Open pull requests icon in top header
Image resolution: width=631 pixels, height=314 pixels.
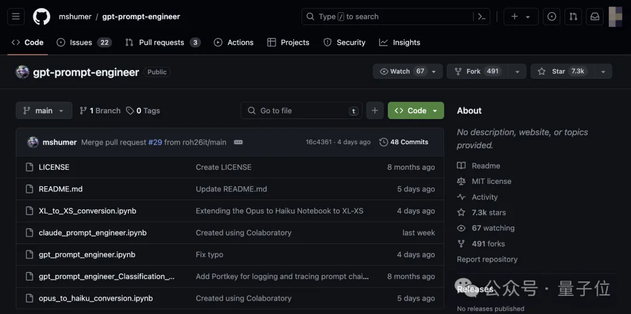pyautogui.click(x=573, y=16)
